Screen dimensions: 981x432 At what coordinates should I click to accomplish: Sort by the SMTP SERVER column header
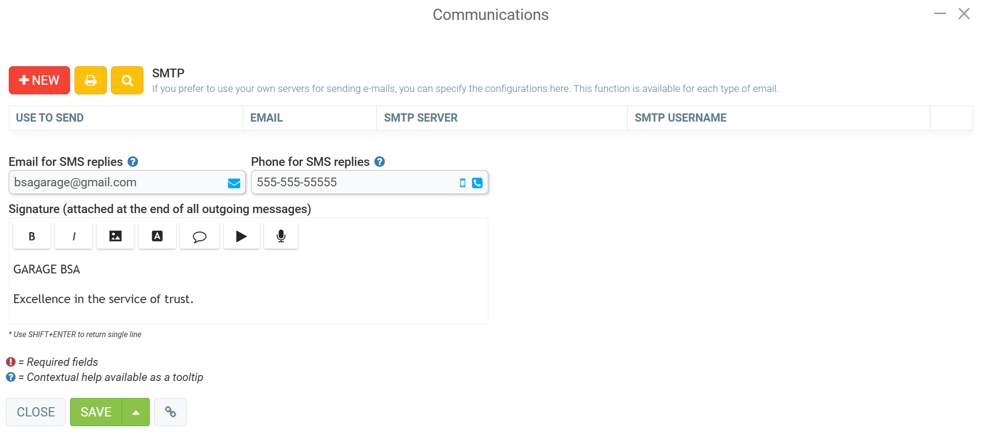click(x=420, y=118)
